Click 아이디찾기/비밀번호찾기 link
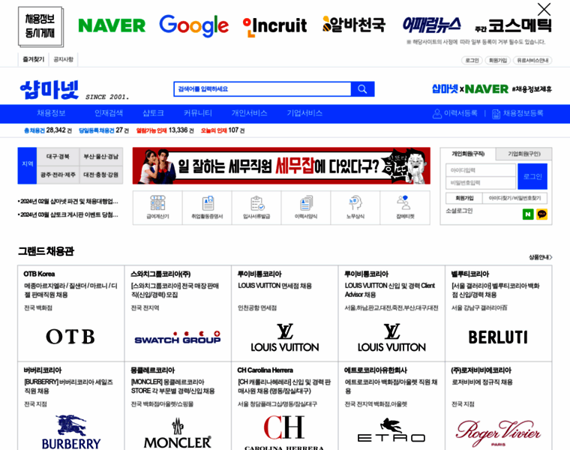 tap(514, 198)
